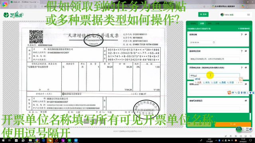Toggle the eye icon for 开票单位名称 field
The image size is (255, 143).
click(x=246, y=68)
